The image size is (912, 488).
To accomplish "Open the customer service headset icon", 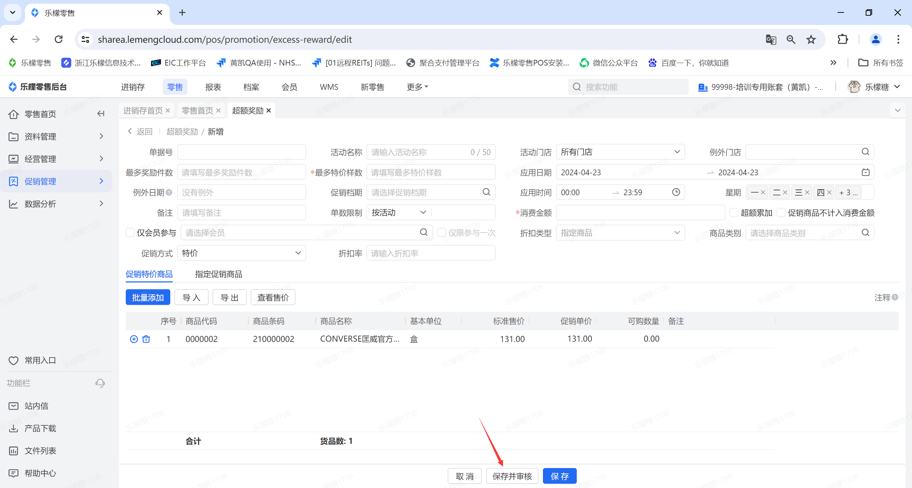I will (x=100, y=383).
